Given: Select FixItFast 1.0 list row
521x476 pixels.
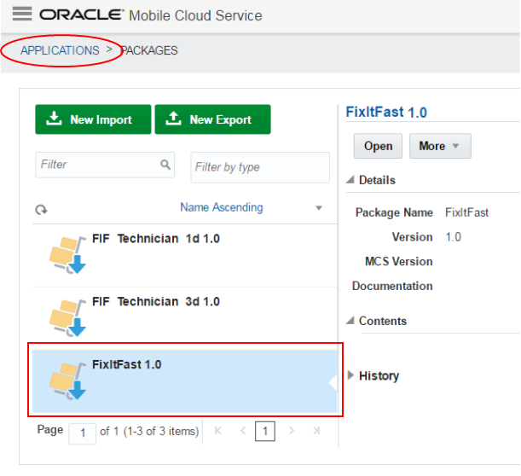Looking at the screenshot, I should 185,381.
